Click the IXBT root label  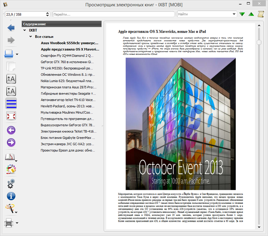coord(33,30)
